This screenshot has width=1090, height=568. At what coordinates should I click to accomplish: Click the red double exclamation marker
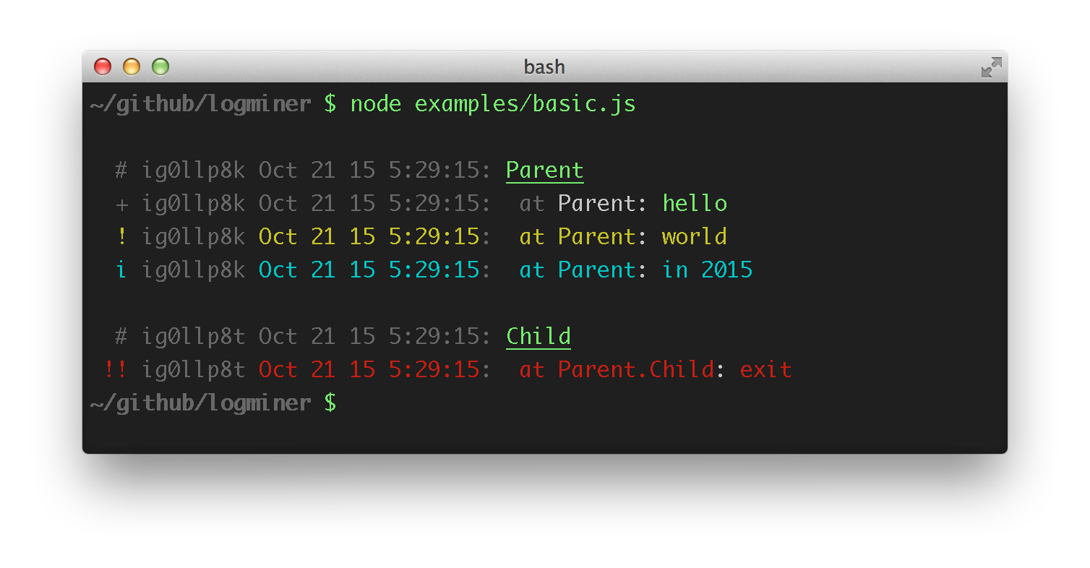coord(115,369)
